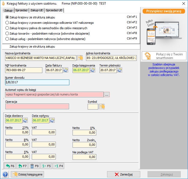
Task: Click Połącz się z Twoim smartfonem button
Action: click(164, 56)
